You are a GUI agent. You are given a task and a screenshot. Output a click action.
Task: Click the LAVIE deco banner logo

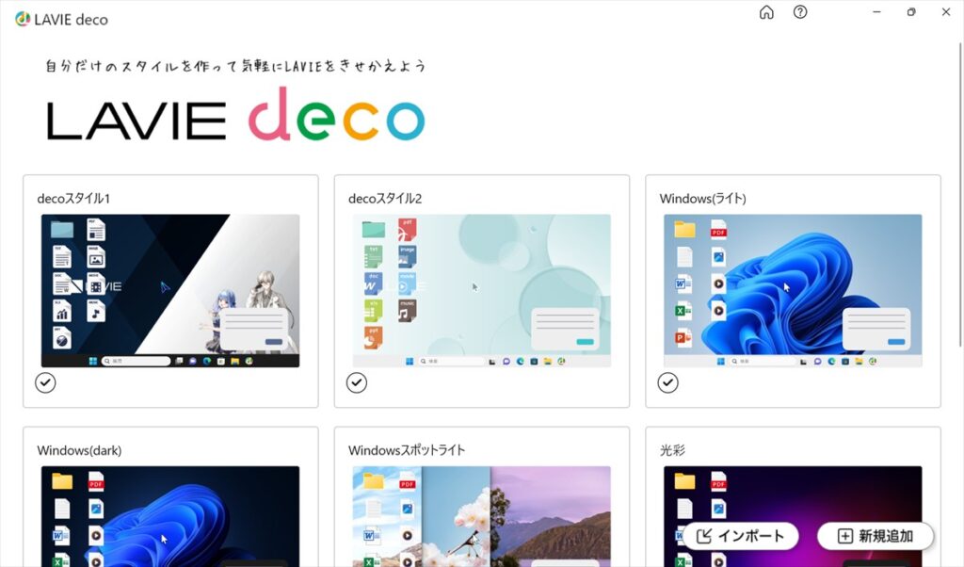tap(235, 115)
